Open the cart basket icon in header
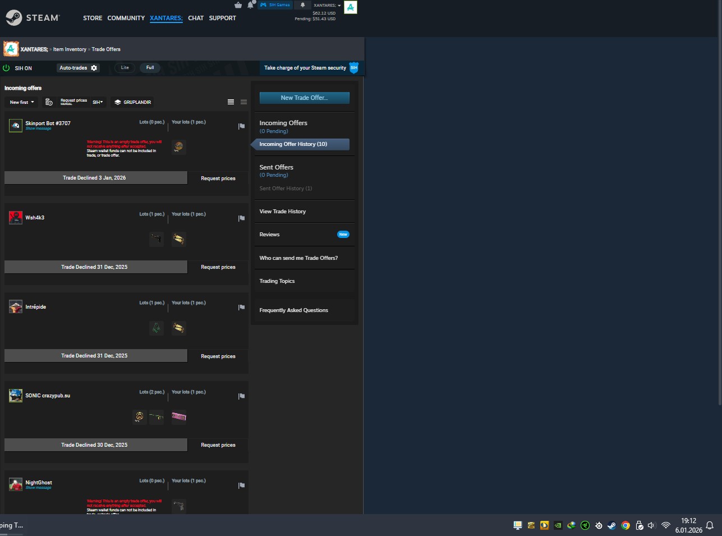 tap(238, 5)
